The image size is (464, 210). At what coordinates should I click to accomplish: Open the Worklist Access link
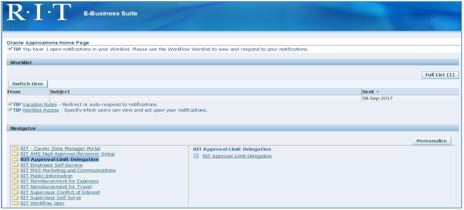[41, 110]
